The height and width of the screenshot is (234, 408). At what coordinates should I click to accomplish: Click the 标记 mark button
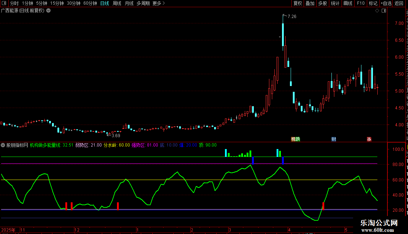(x=373, y=3)
